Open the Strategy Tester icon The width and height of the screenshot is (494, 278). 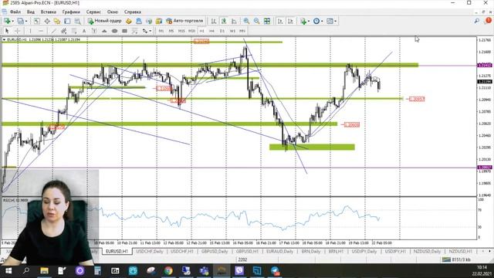(77, 21)
